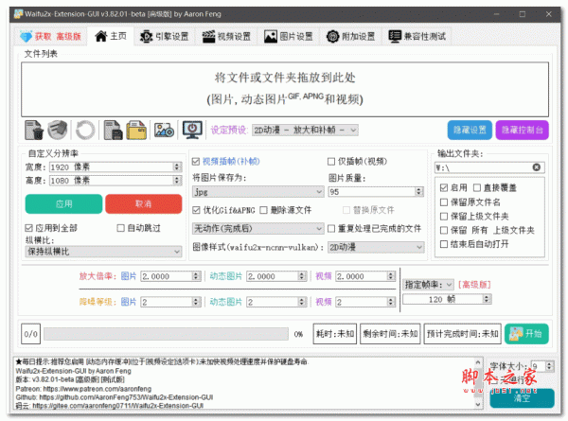The width and height of the screenshot is (568, 421).
Task: Click the 120 帧 frame rate spinner arrows
Action: tap(487, 299)
